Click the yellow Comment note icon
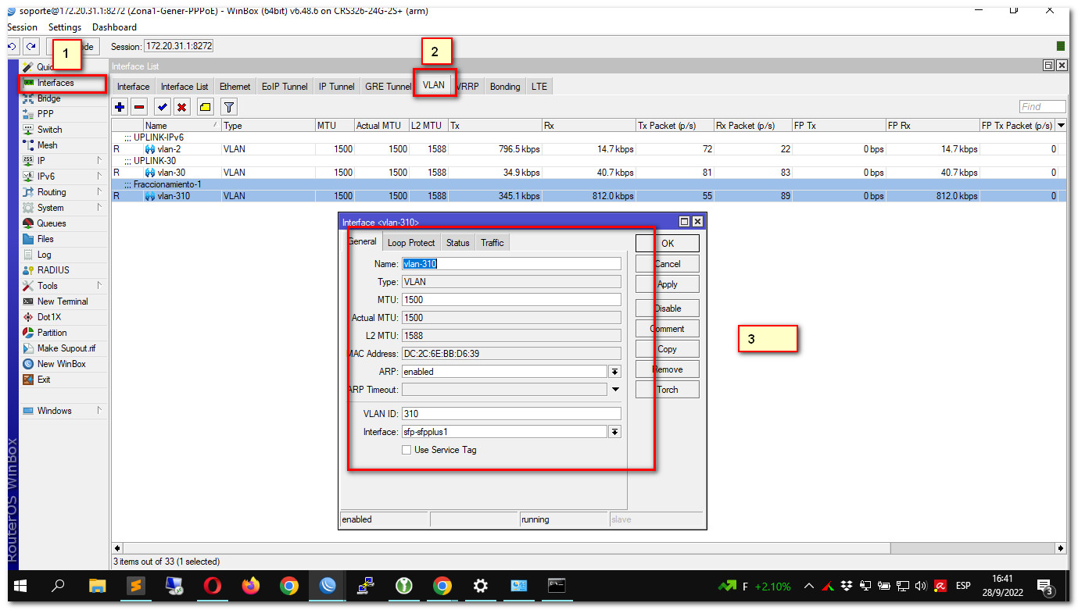The image size is (1078, 610). pyautogui.click(x=205, y=107)
